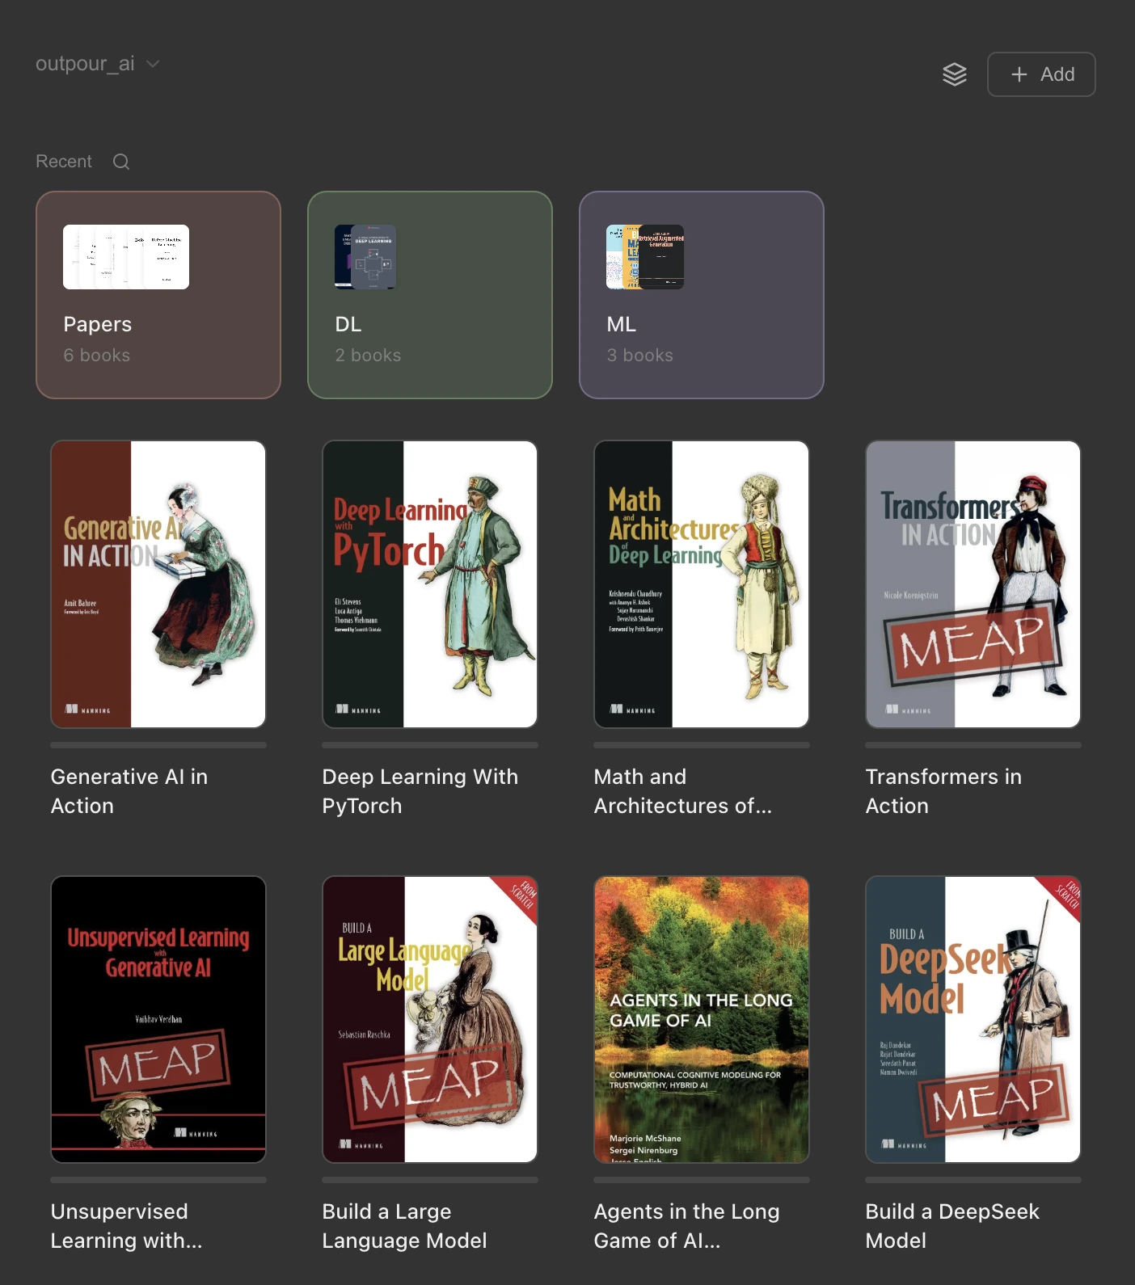
Task: Open Deep Learning with PyTorch cover
Action: click(x=430, y=584)
